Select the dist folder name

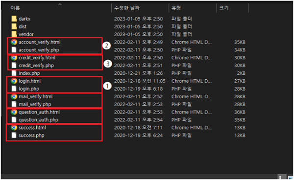point(23,26)
